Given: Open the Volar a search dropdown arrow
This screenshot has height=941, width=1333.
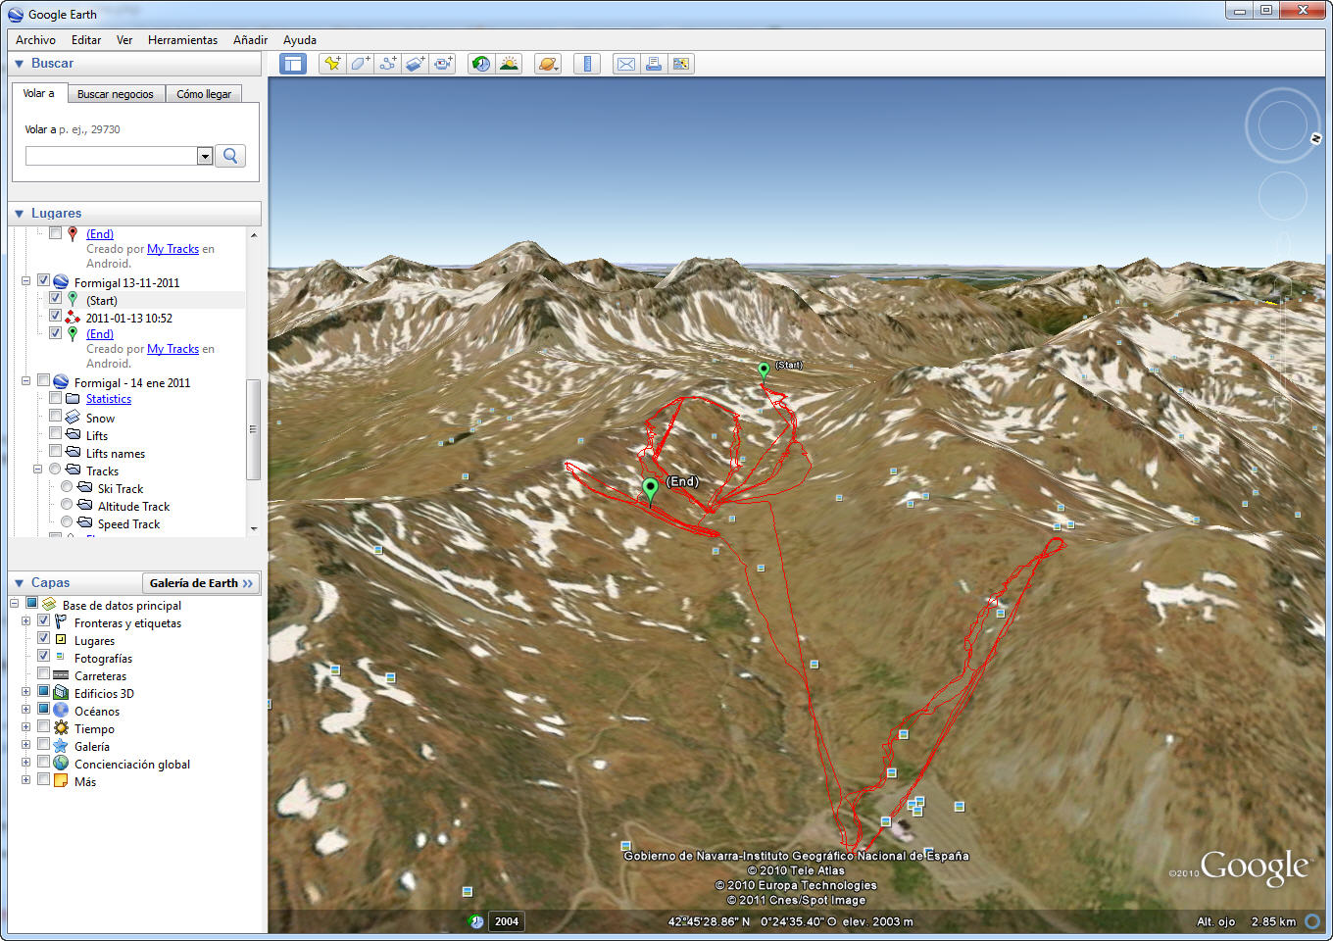Looking at the screenshot, I should tap(204, 156).
